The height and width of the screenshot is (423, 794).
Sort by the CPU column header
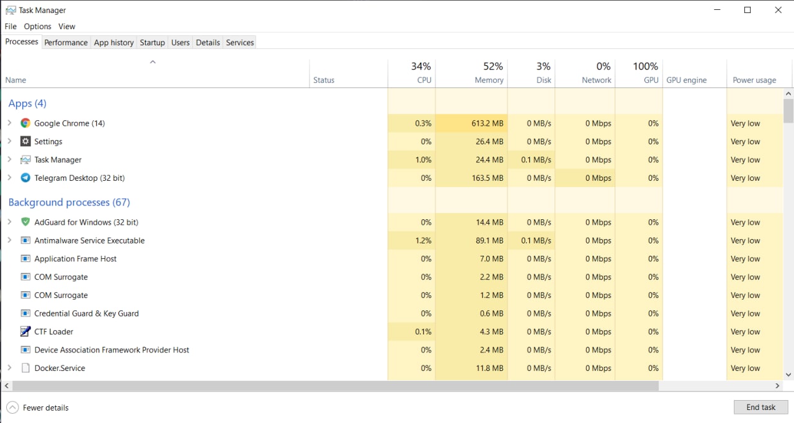(411, 74)
